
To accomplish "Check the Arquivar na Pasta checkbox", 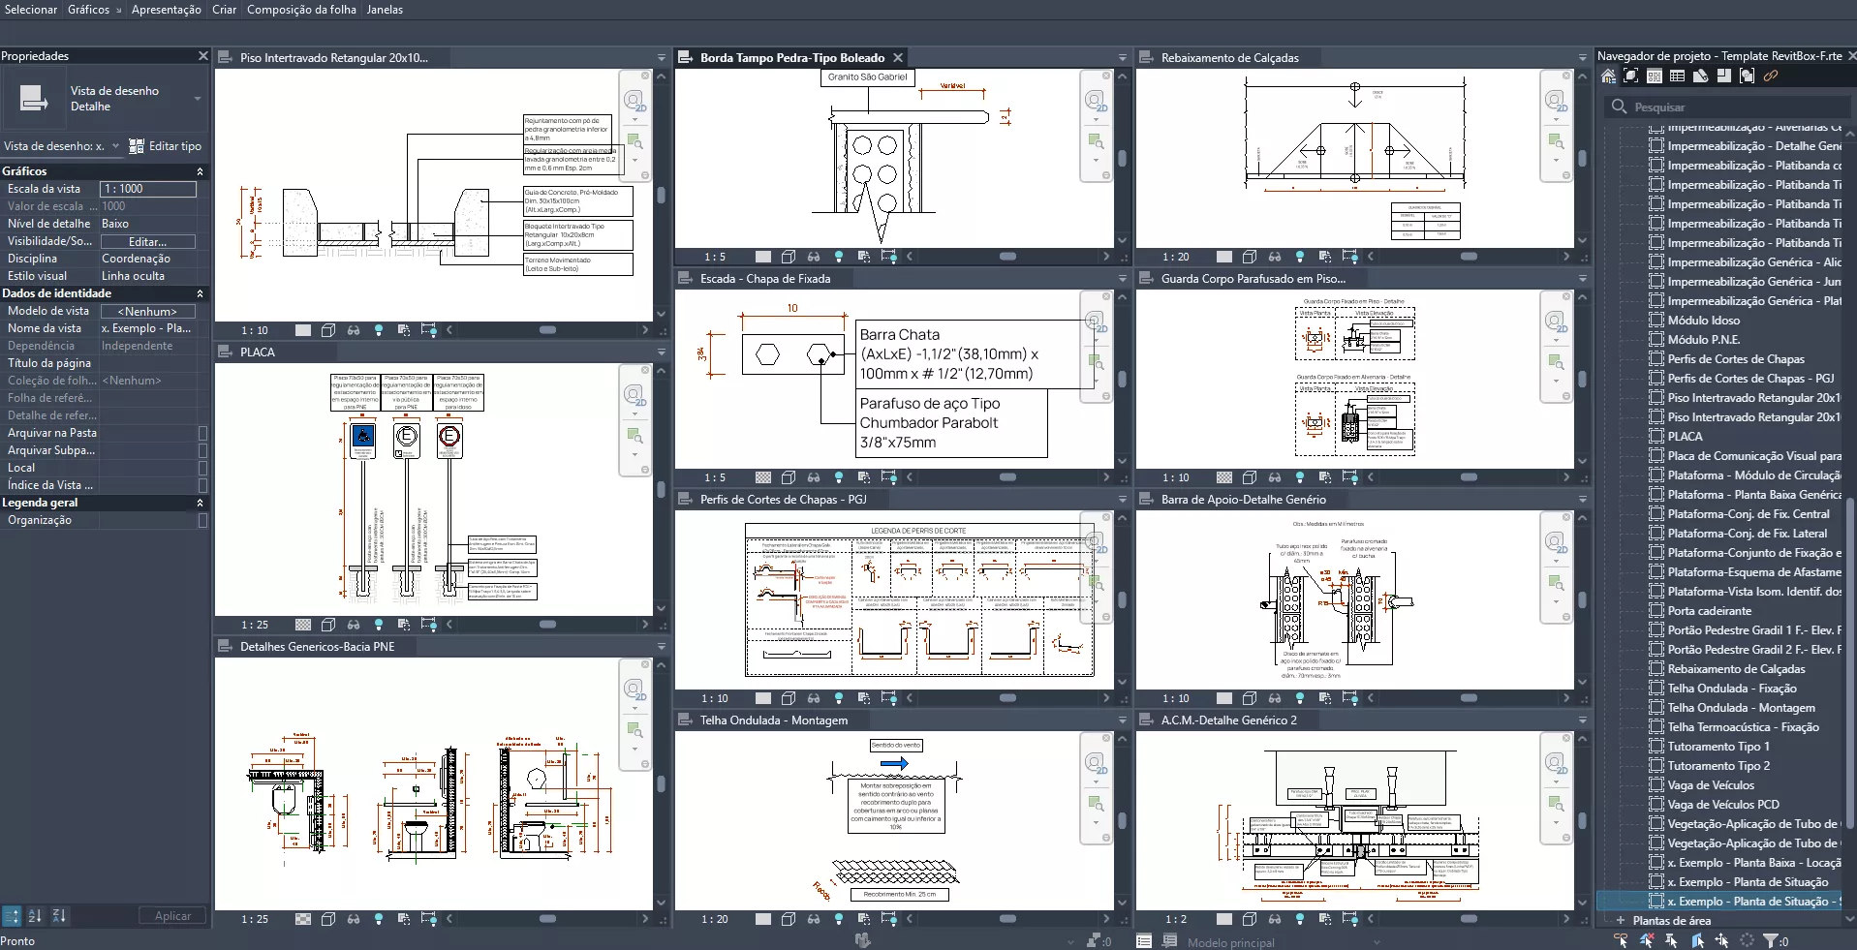I will 202,433.
